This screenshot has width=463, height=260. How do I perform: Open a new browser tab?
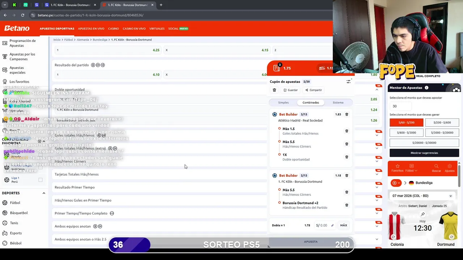pos(161,5)
